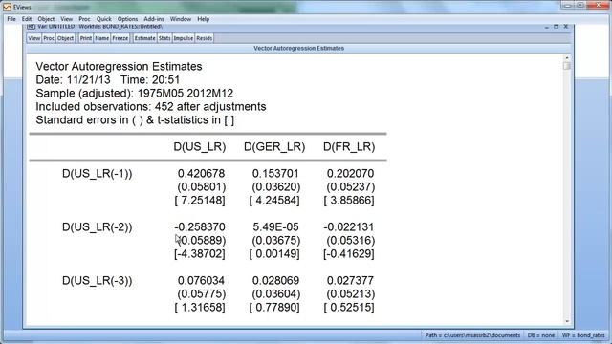Viewport: 612px width, 344px height.
Task: Select coefficient value -0.258370
Action: point(200,227)
